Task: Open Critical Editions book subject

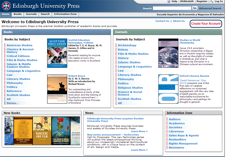Action: [x=18, y=56]
